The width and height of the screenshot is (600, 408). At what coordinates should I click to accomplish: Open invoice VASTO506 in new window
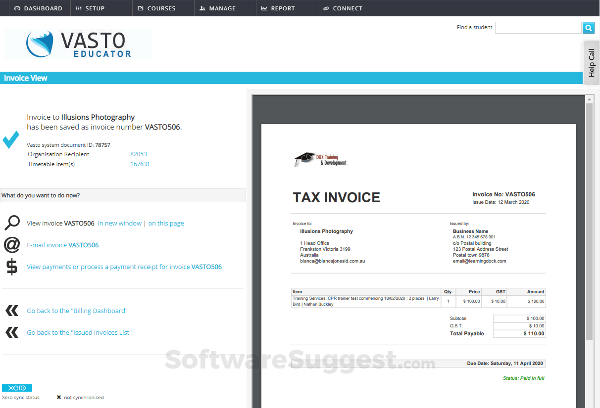pos(120,223)
